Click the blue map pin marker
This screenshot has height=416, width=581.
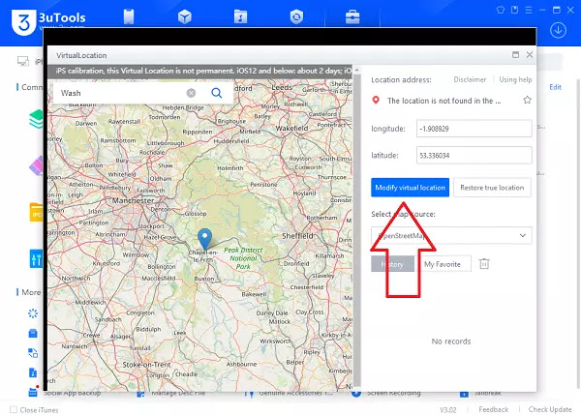(x=204, y=239)
